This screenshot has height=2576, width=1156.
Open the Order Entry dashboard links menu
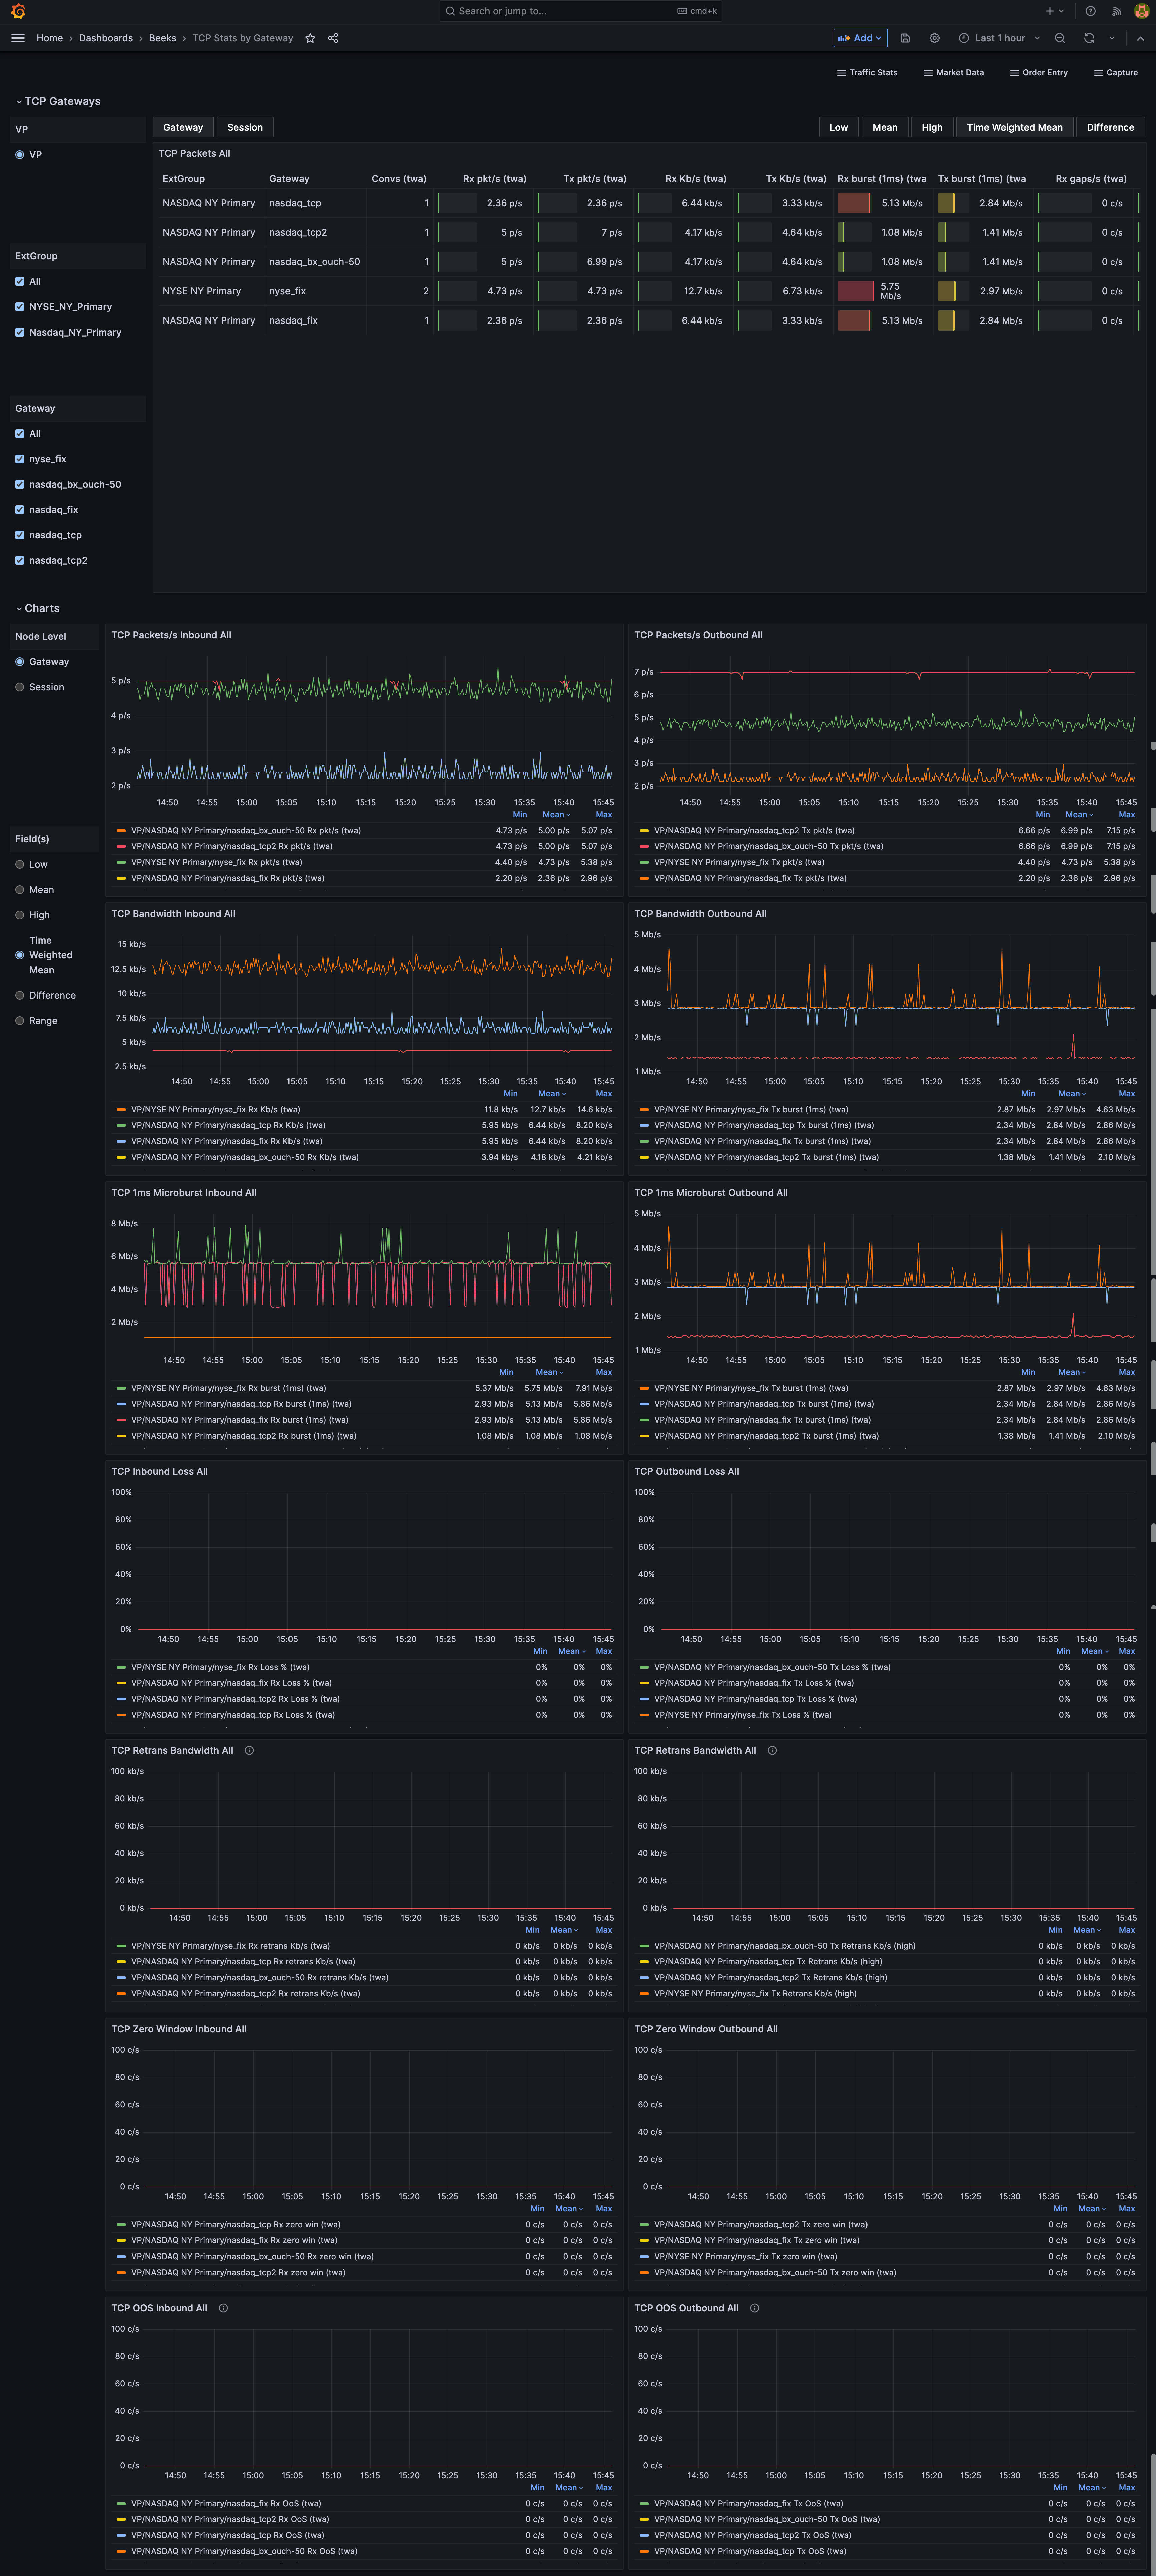click(1039, 73)
